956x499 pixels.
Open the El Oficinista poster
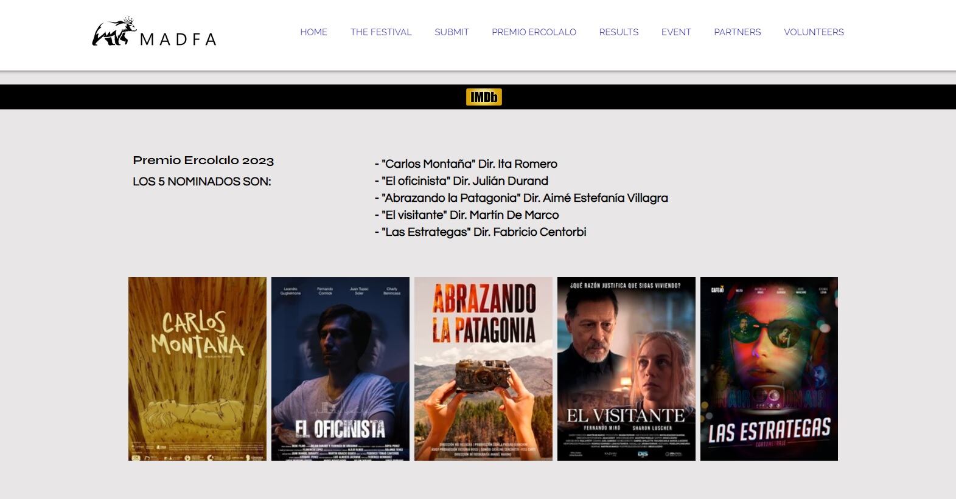point(340,369)
